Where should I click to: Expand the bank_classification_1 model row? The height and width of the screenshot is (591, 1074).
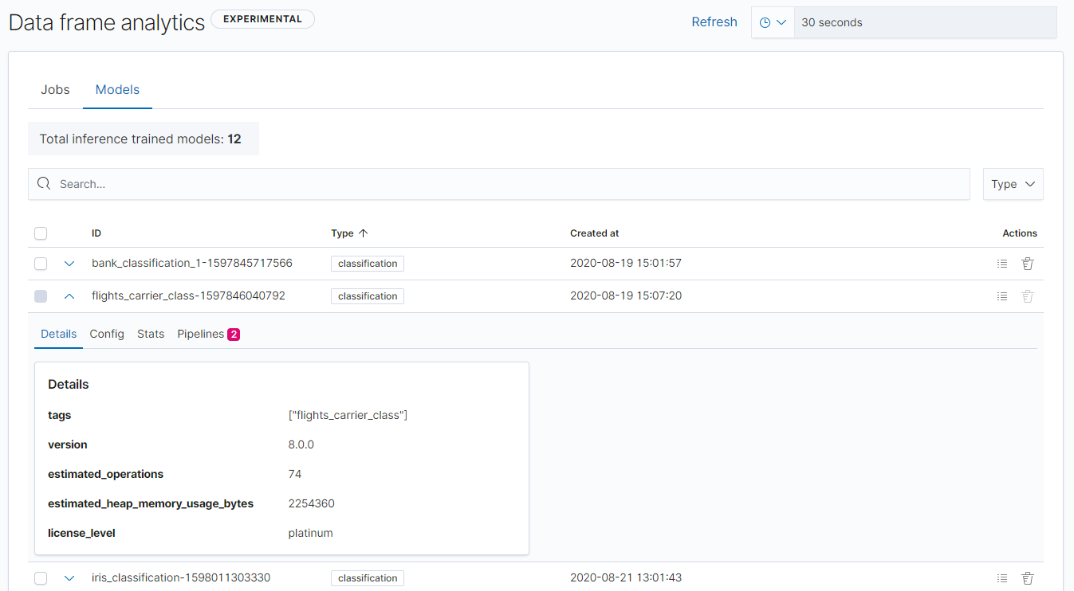pyautogui.click(x=69, y=263)
